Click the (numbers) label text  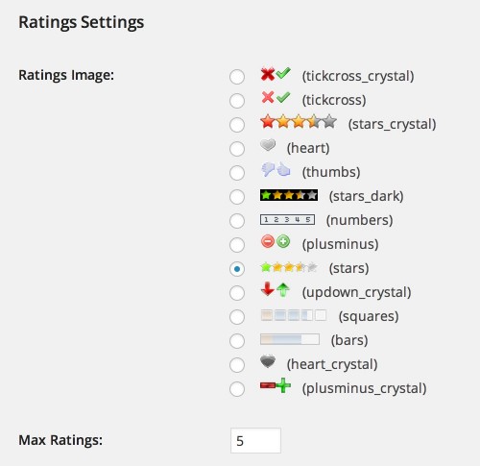coord(359,220)
